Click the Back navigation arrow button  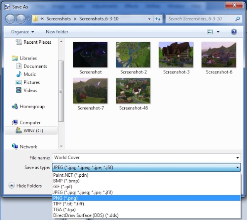(10, 19)
